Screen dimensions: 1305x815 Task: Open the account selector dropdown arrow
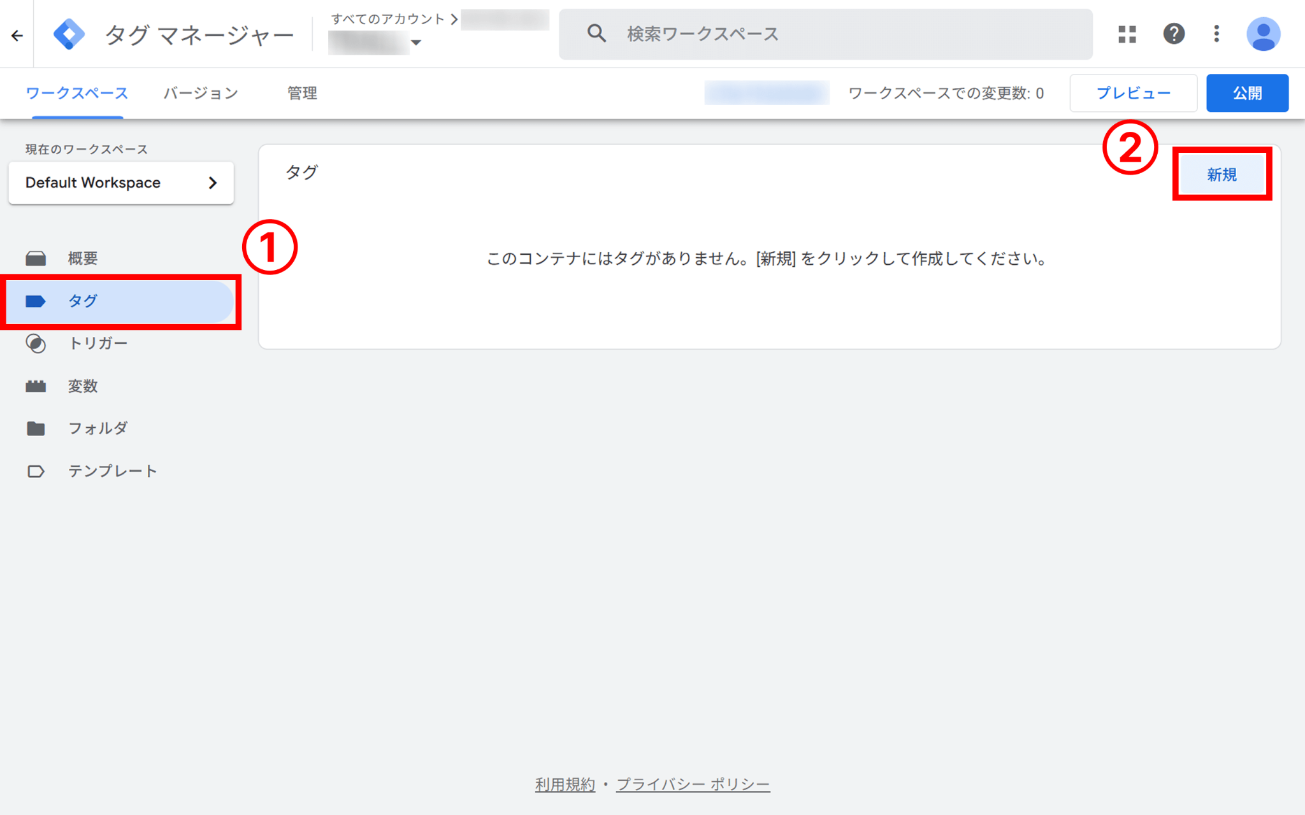[417, 43]
